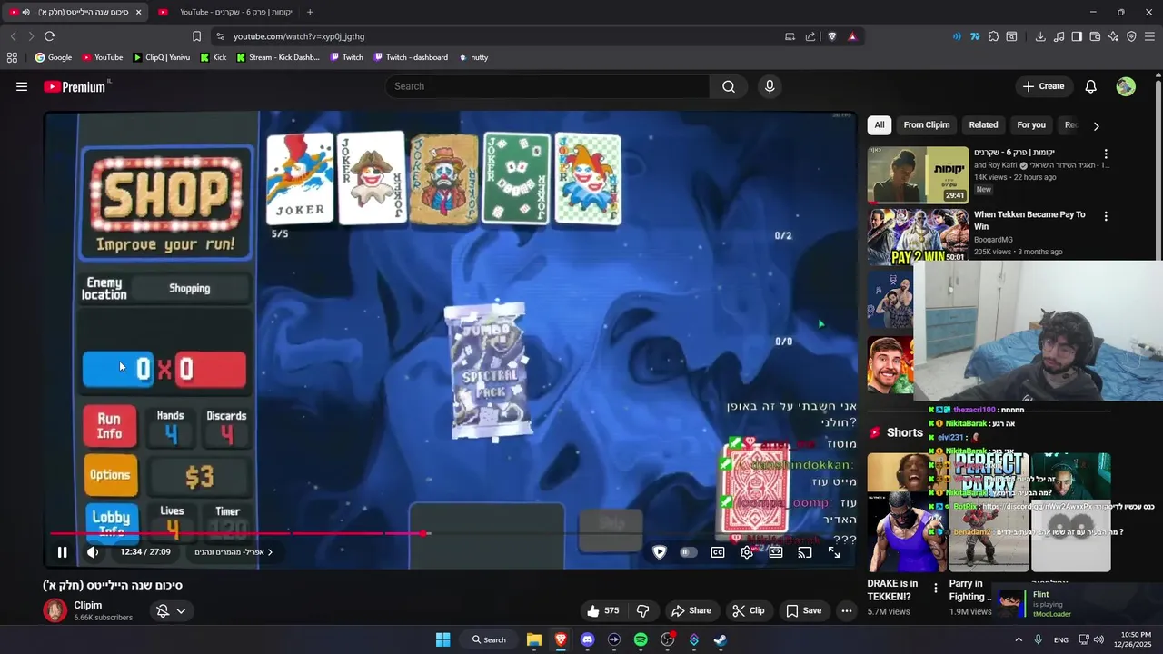Open a new browser tab
The image size is (1163, 654).
310,12
